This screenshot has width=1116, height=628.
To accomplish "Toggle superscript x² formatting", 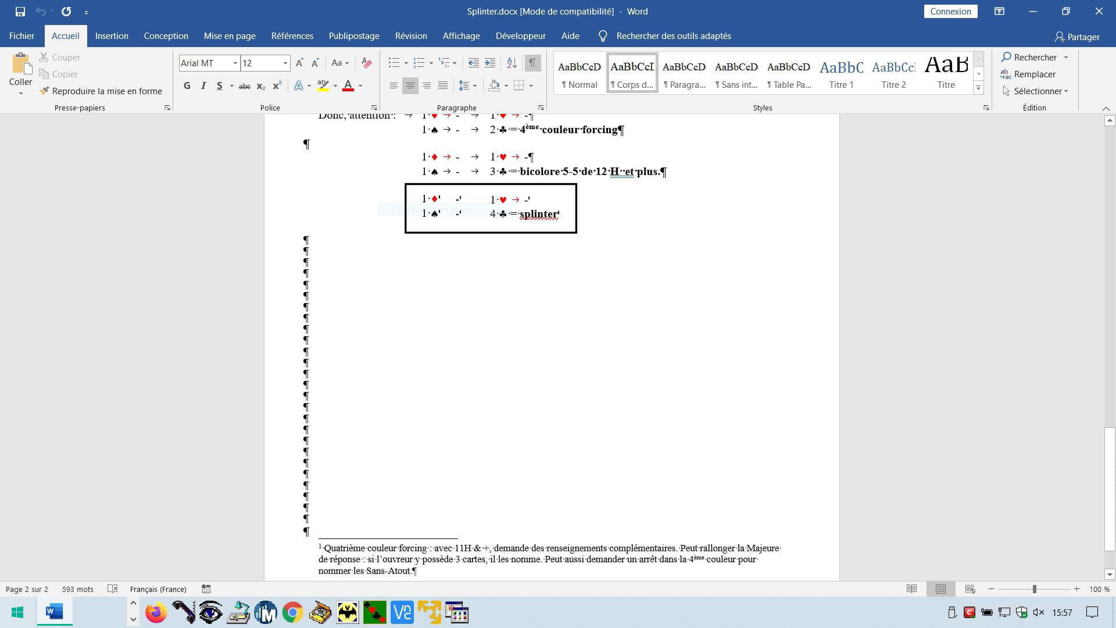I will tap(277, 85).
